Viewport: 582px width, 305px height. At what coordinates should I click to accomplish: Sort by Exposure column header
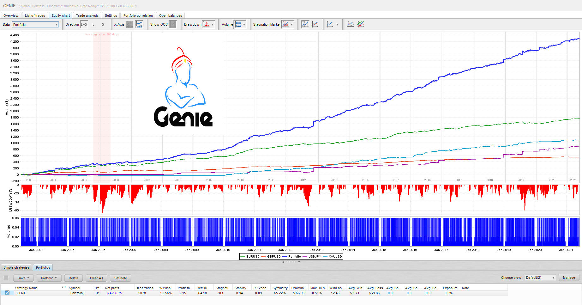451,288
